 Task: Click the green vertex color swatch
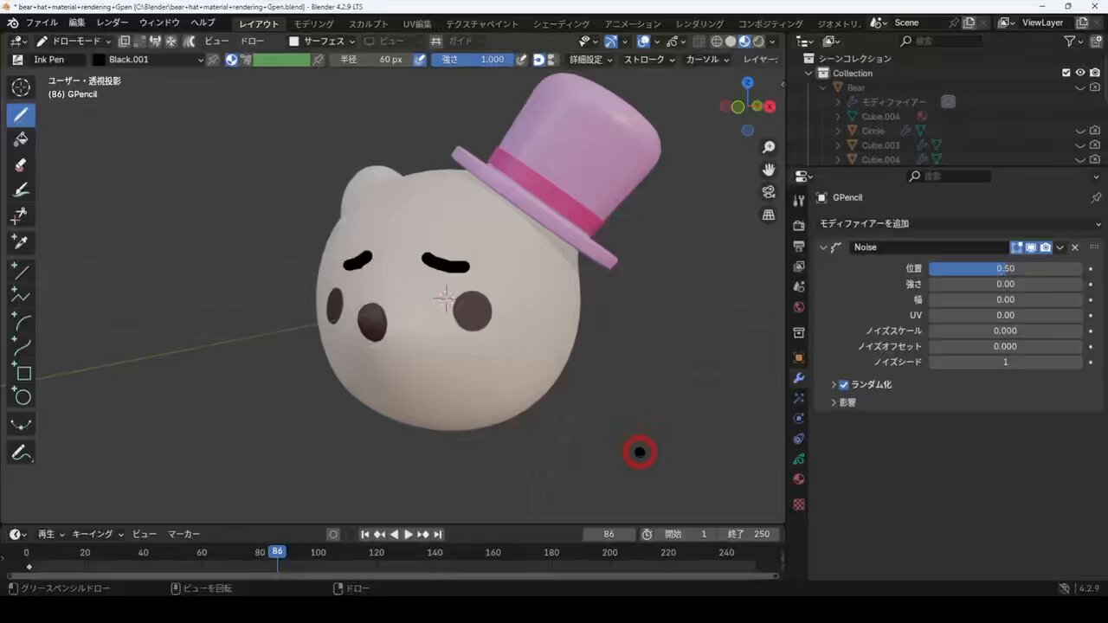tap(281, 60)
